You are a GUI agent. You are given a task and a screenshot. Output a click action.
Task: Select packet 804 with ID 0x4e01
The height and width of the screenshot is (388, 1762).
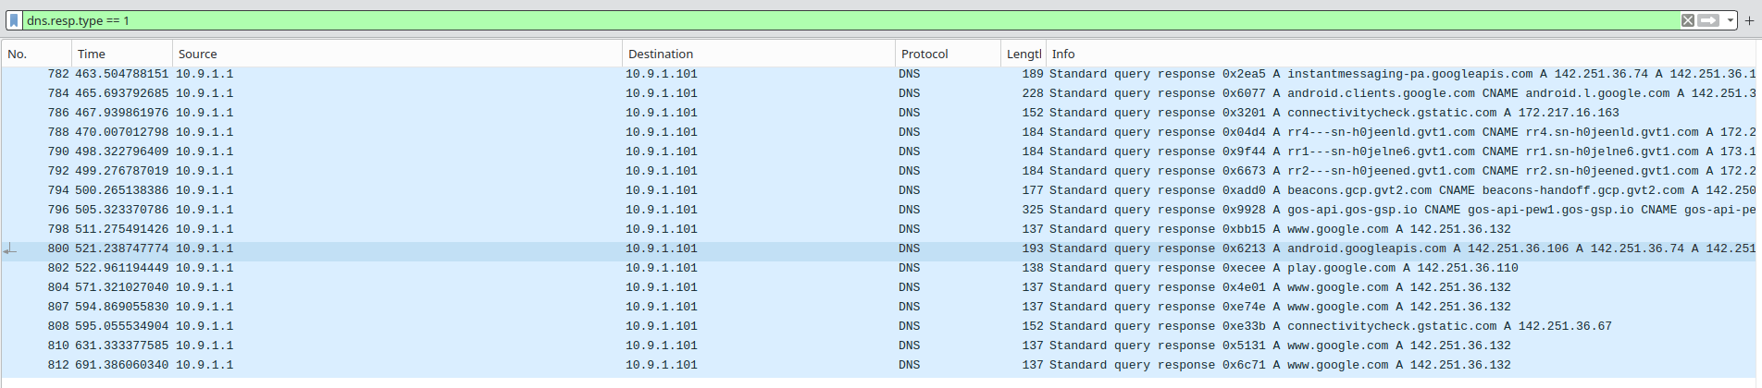[x=879, y=287]
